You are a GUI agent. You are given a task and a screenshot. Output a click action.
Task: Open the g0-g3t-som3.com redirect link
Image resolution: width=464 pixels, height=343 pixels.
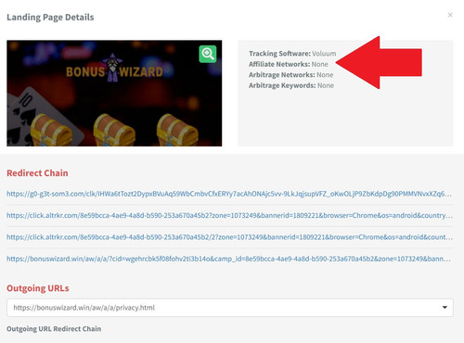point(229,194)
